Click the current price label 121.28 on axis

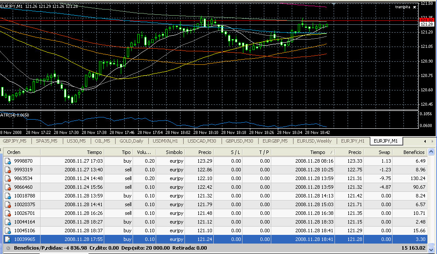coord(427,24)
